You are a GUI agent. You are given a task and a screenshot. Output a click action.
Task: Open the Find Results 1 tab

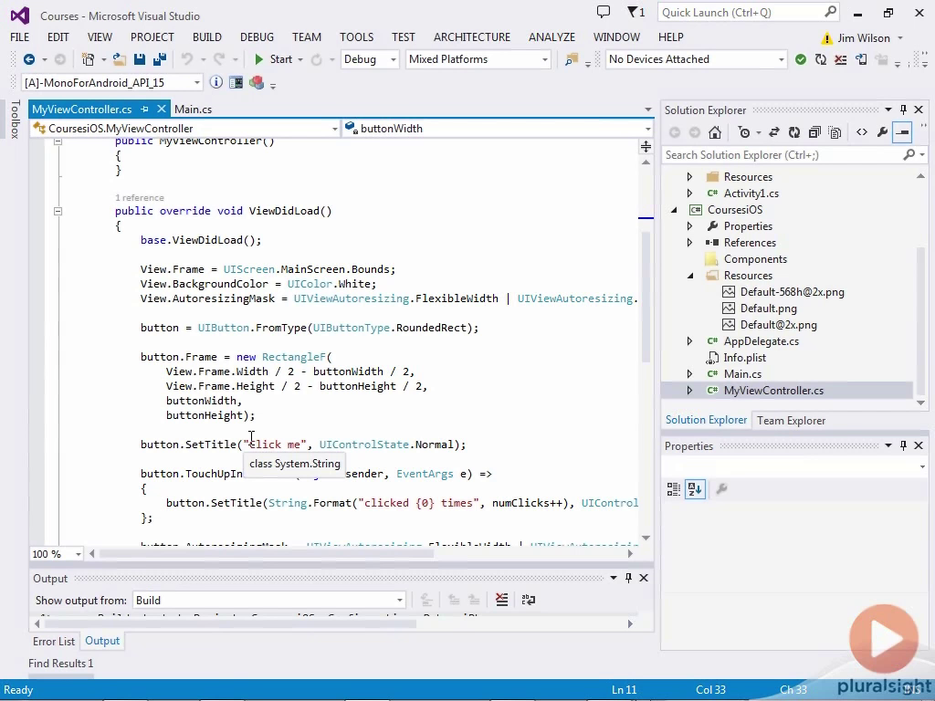point(61,664)
